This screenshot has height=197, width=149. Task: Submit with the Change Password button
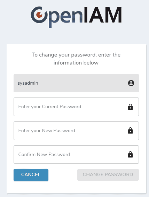[108, 175]
